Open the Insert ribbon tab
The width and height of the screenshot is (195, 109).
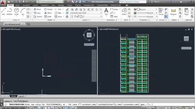point(18,5)
